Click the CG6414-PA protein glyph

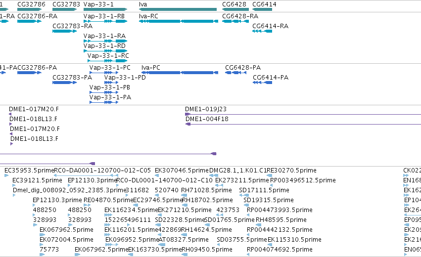[x=262, y=83]
